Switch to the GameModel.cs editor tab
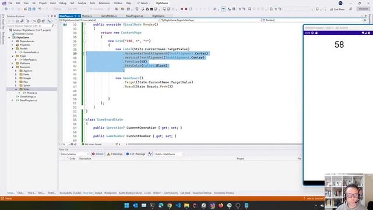The width and height of the screenshot is (373, 210). [109, 16]
